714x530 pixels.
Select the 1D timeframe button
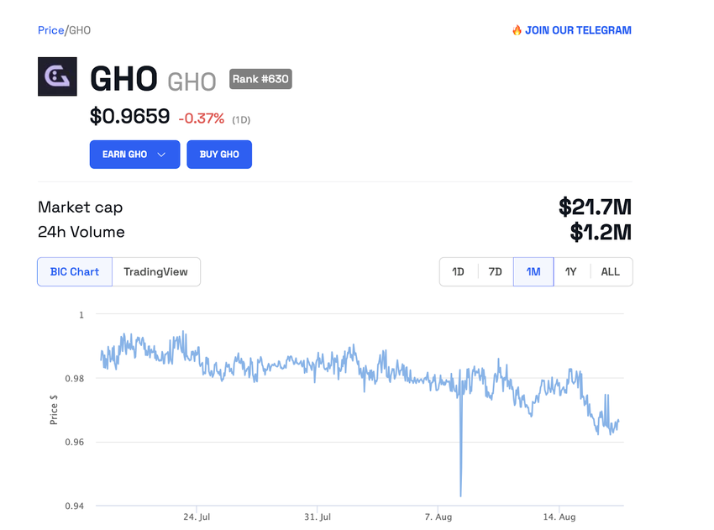click(x=458, y=271)
